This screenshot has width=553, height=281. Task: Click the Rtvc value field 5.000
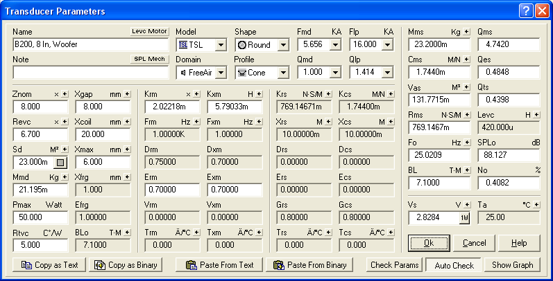point(40,245)
